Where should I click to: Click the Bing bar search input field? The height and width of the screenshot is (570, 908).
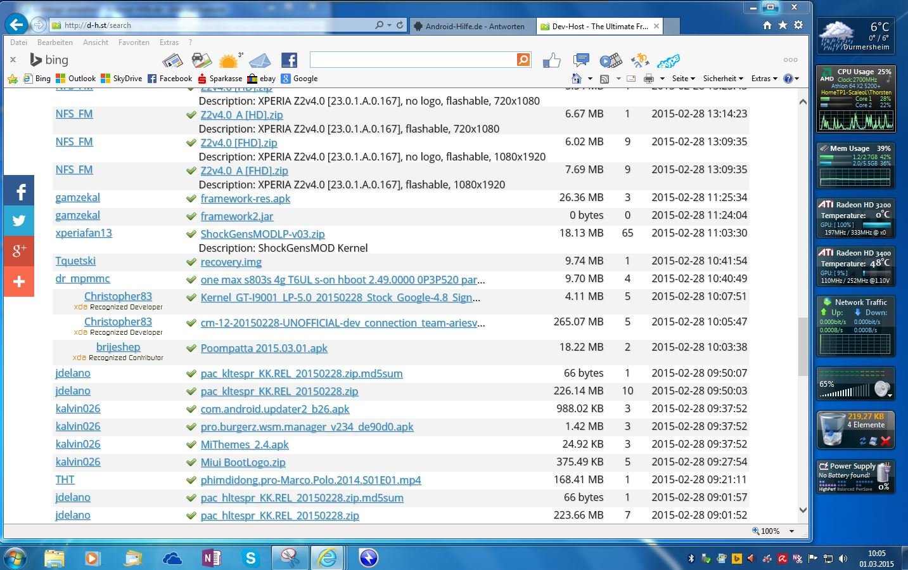click(x=413, y=60)
